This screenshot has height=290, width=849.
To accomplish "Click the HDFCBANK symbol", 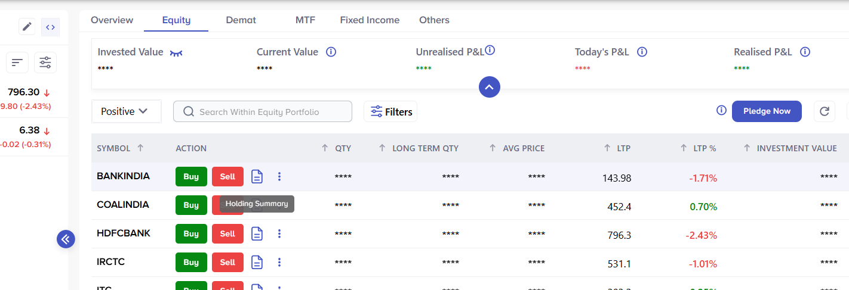I will tap(124, 233).
